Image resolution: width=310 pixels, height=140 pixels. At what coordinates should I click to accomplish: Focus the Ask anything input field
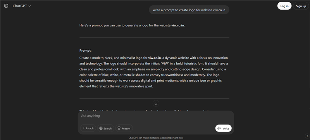(x=156, y=116)
